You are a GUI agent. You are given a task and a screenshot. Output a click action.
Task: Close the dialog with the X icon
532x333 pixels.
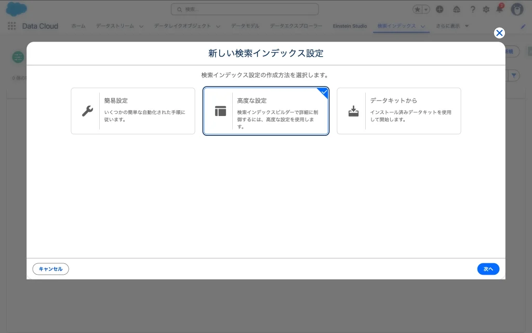[499, 33]
